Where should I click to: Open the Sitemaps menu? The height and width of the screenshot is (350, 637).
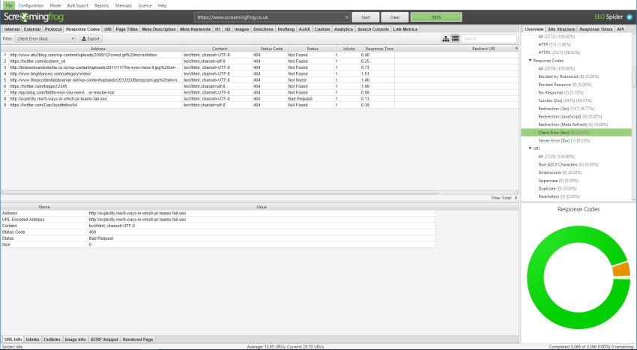pos(123,6)
